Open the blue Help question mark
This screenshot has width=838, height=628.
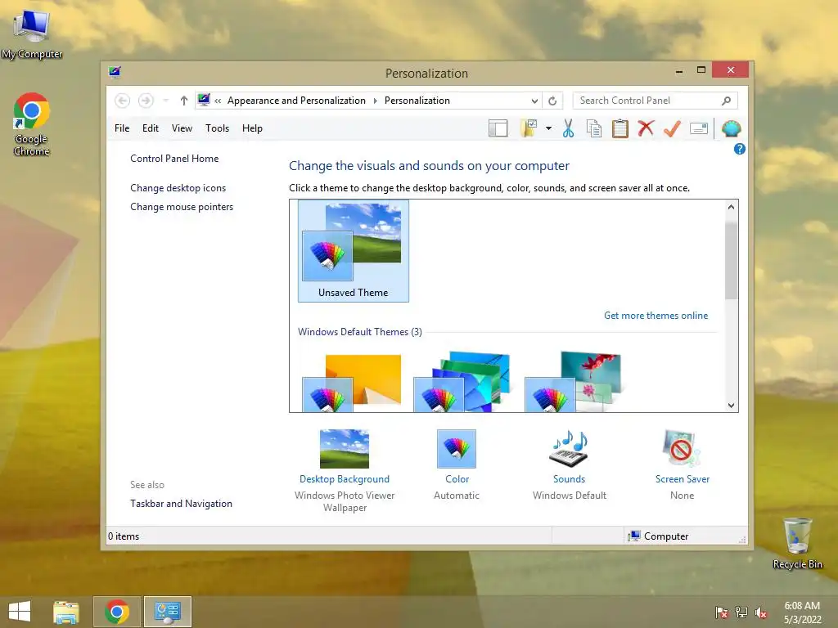(740, 149)
